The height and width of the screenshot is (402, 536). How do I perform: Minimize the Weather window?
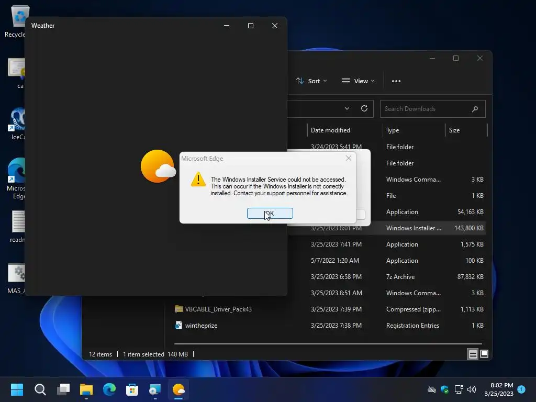[226, 26]
